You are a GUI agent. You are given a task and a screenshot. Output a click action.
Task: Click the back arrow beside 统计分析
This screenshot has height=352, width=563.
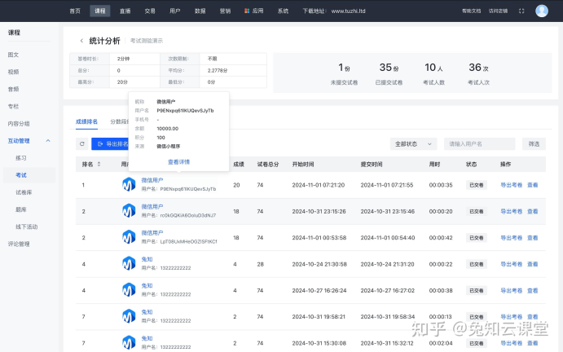coord(81,41)
